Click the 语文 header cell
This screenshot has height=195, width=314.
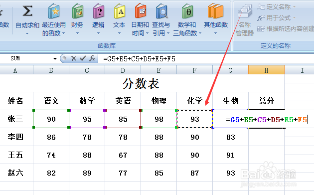51,101
